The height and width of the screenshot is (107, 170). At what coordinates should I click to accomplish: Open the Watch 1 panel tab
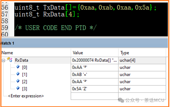7,43
